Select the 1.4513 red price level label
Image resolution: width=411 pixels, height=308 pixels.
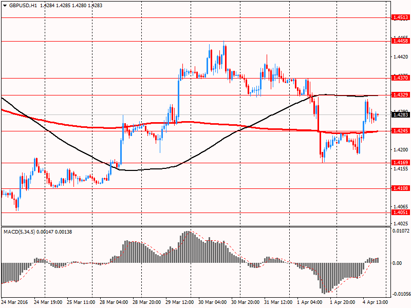[400, 17]
